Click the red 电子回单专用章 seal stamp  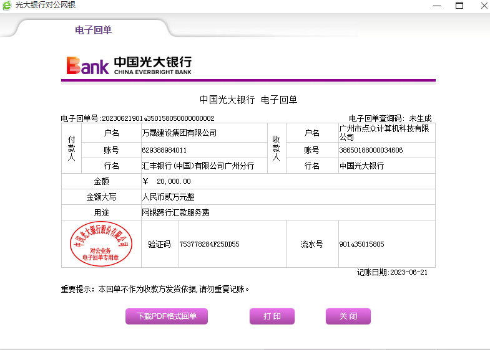coord(101,244)
